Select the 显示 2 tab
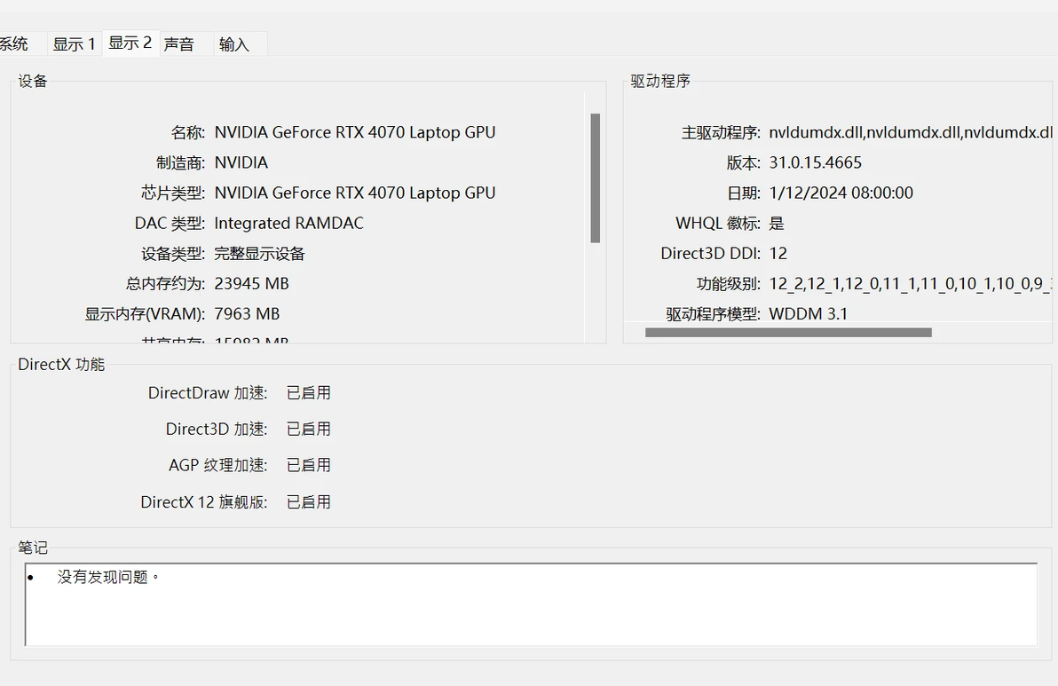1058x686 pixels. 130,43
